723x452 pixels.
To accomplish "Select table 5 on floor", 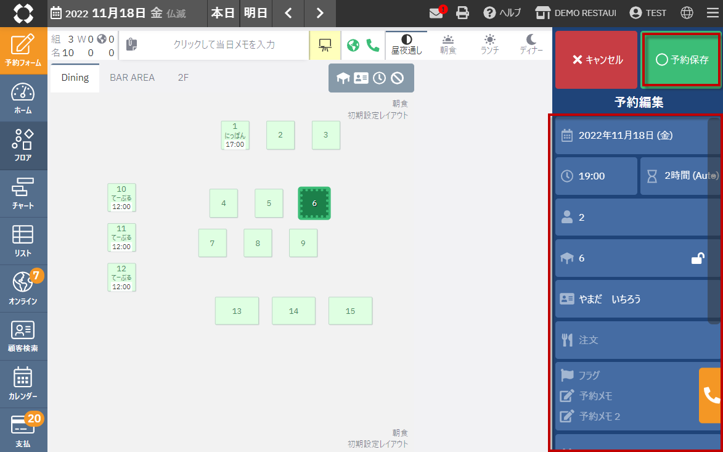I will pyautogui.click(x=269, y=203).
